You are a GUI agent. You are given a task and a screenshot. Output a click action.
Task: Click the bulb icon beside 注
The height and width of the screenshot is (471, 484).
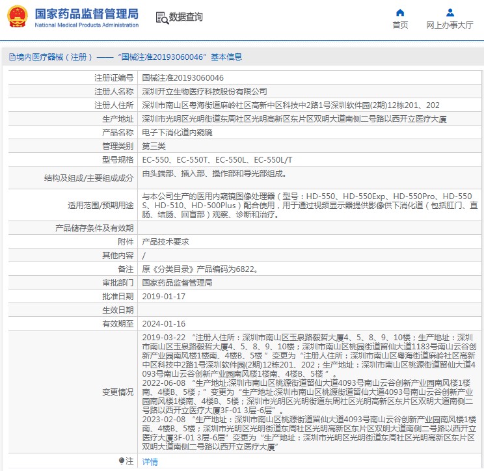(x=122, y=461)
